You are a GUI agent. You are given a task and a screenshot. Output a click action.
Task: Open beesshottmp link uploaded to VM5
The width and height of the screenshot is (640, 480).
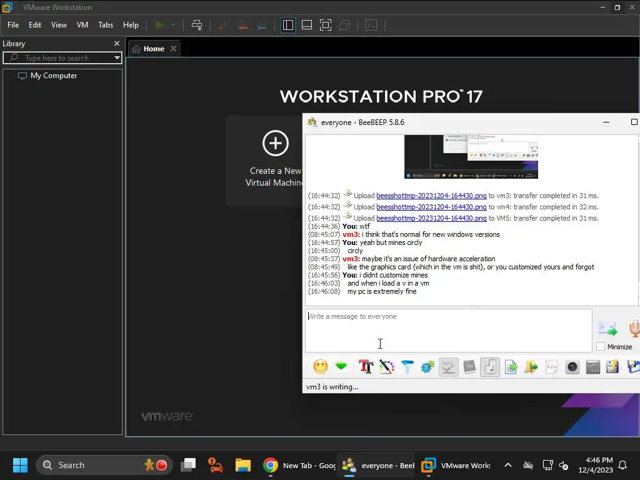click(431, 218)
